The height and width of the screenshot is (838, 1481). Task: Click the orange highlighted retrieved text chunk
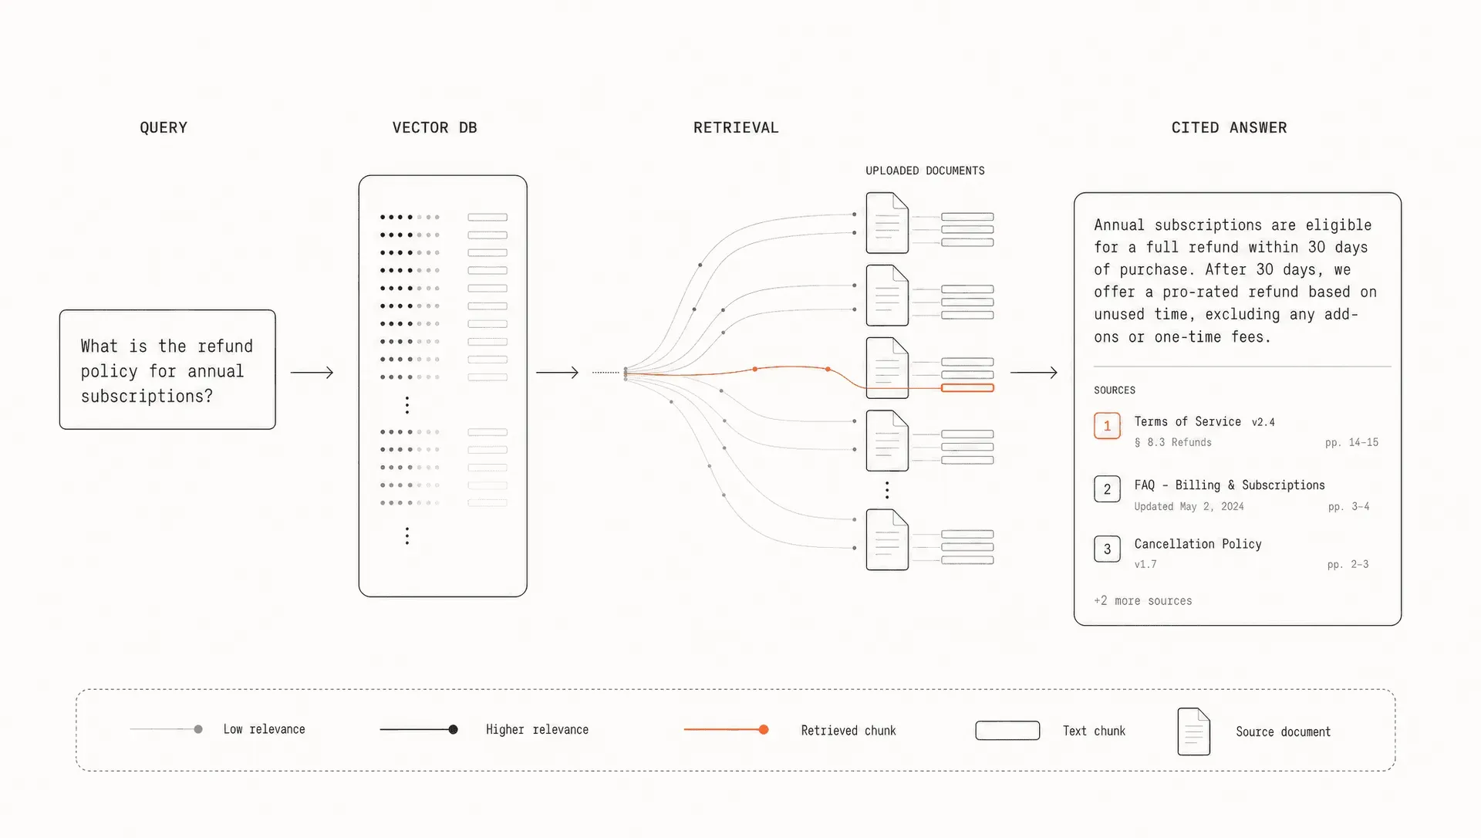(967, 388)
